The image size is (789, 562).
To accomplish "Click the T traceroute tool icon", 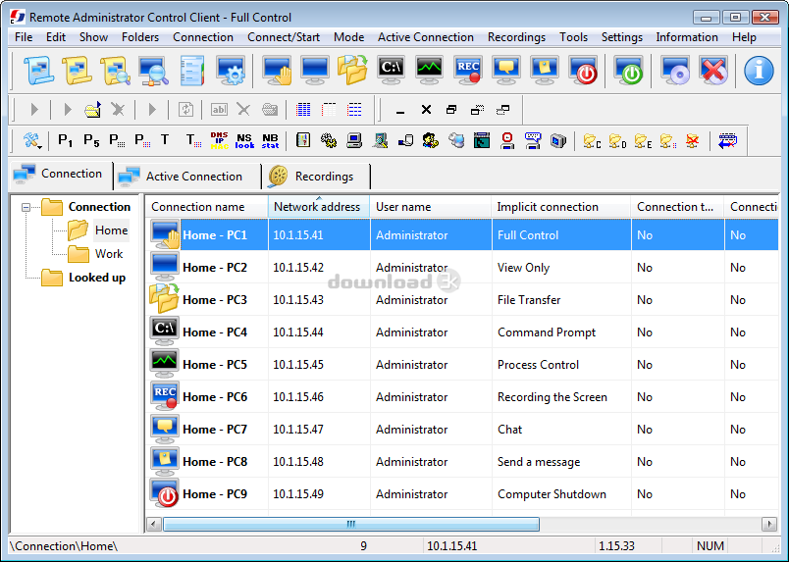I will (165, 140).
